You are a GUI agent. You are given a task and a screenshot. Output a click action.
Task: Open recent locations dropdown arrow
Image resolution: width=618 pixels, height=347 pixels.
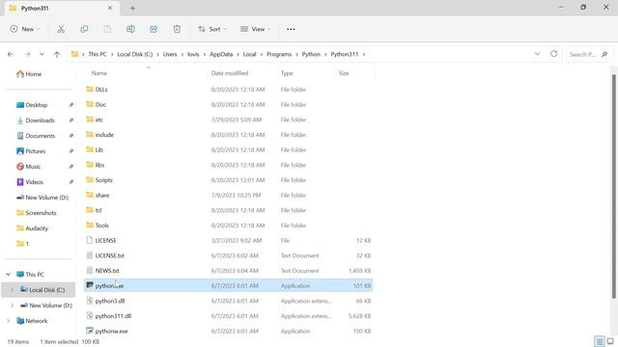(x=42, y=54)
